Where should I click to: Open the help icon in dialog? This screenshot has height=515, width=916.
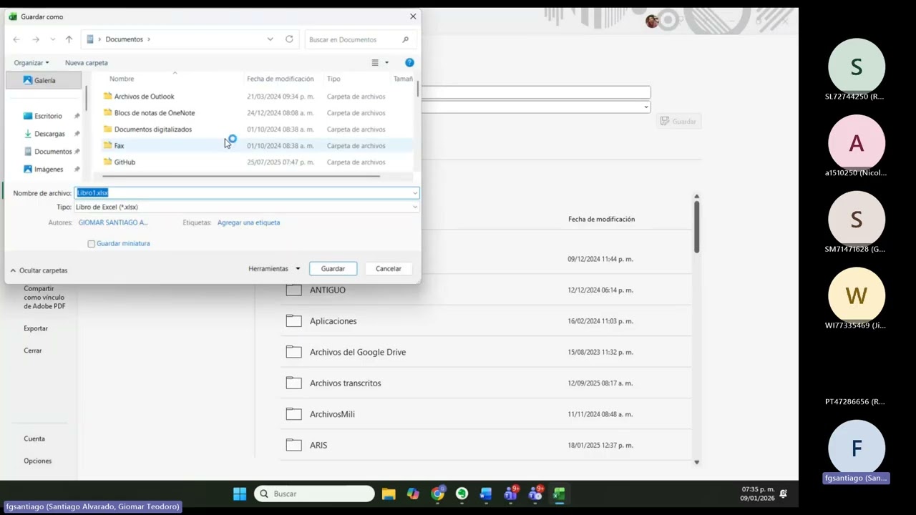(409, 63)
